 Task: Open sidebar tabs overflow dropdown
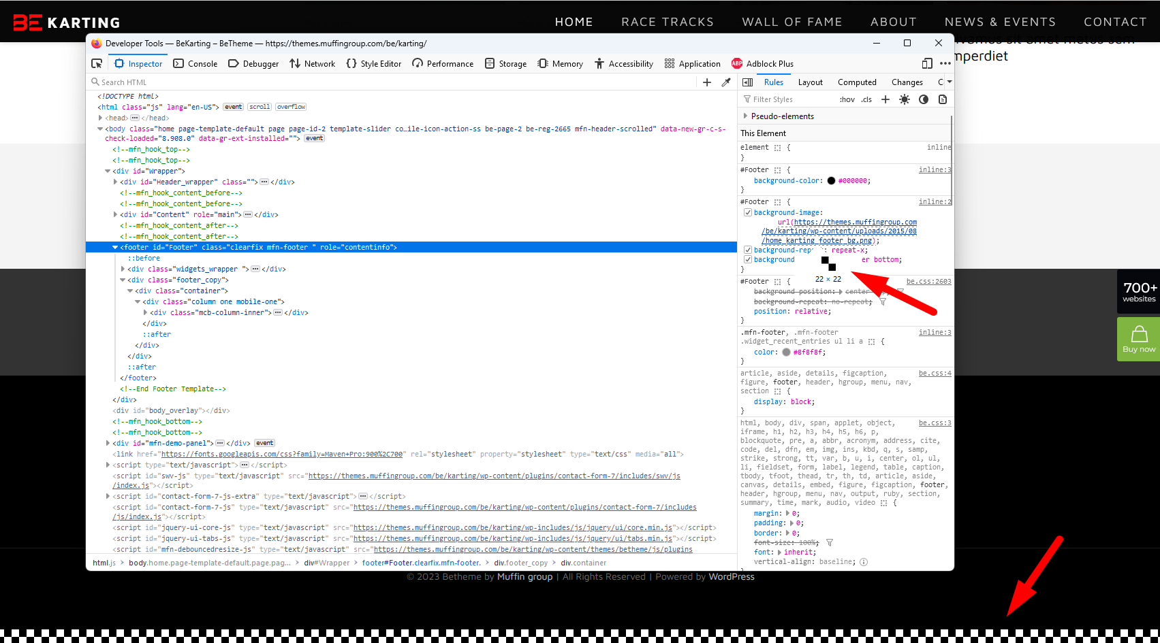pos(950,82)
